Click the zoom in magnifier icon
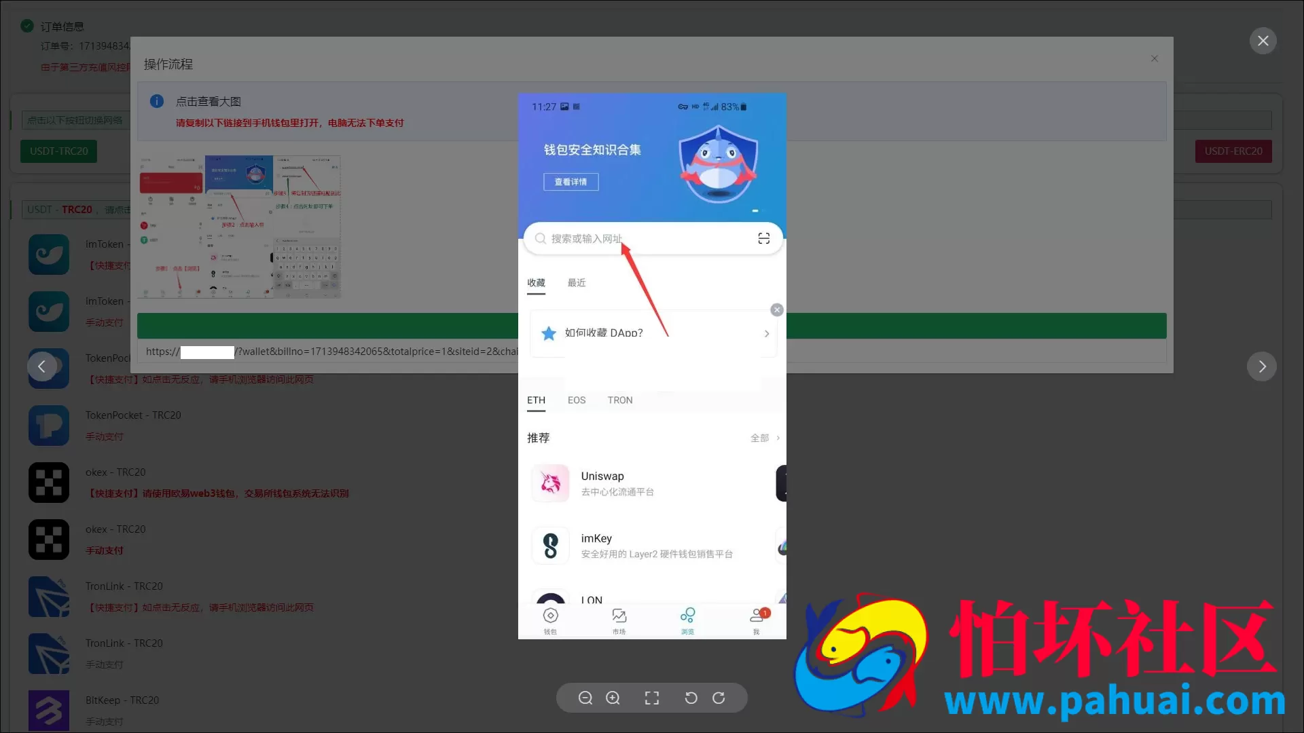1304x733 pixels. [x=613, y=698]
